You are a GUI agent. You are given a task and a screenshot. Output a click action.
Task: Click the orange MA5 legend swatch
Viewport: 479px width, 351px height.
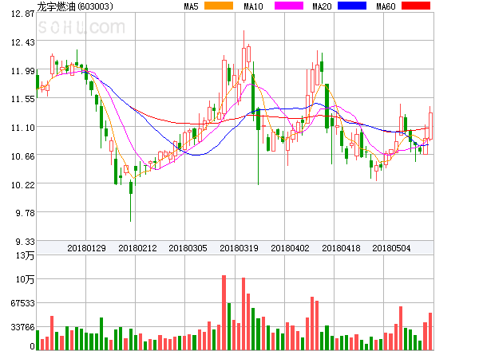219,6
